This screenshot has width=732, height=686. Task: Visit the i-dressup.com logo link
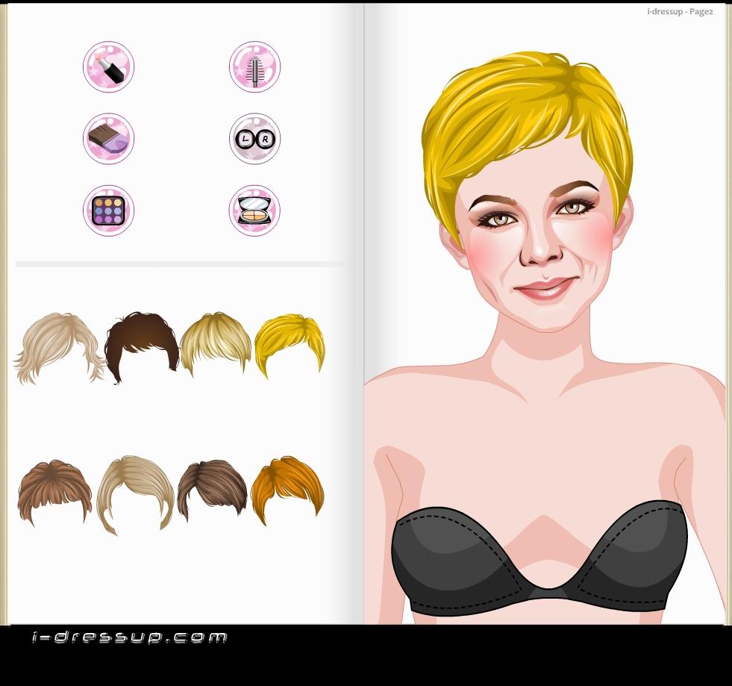point(130,637)
